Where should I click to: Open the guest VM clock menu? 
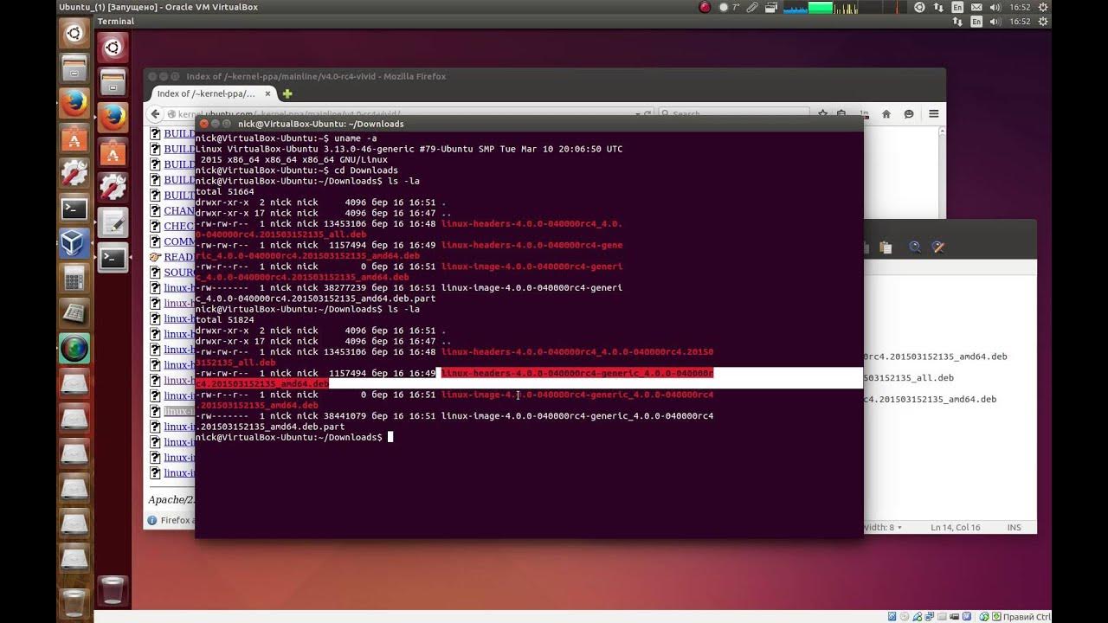pos(1020,22)
